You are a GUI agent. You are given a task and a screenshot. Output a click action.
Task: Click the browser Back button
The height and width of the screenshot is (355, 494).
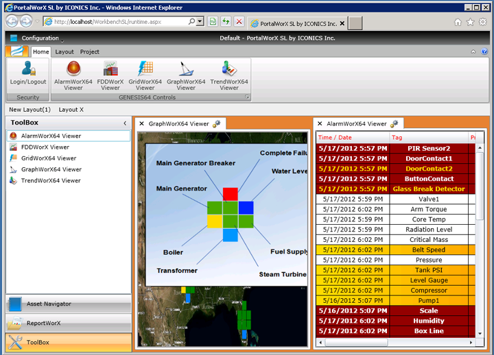click(12, 21)
